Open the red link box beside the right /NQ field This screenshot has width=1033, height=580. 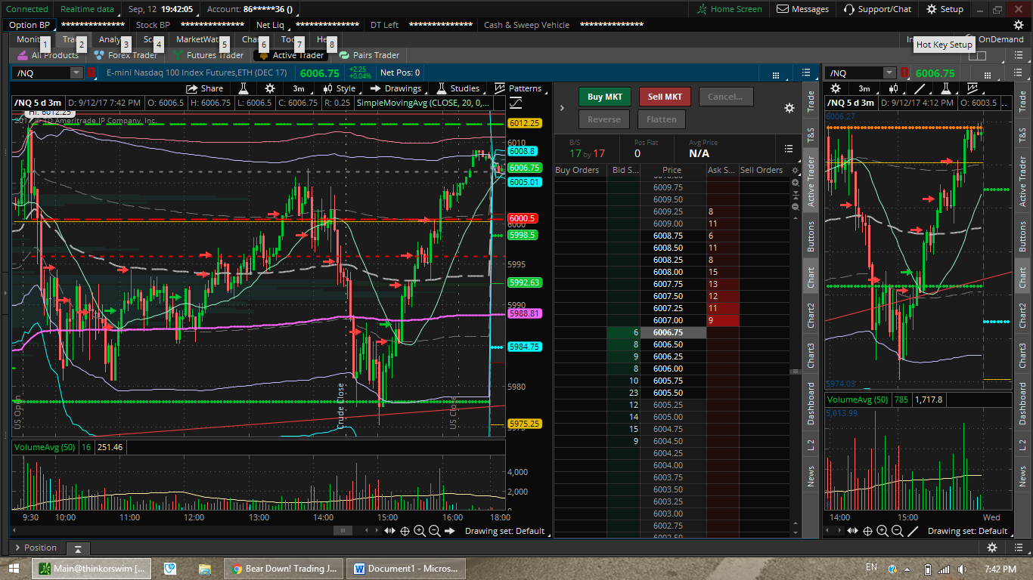pyautogui.click(x=904, y=72)
